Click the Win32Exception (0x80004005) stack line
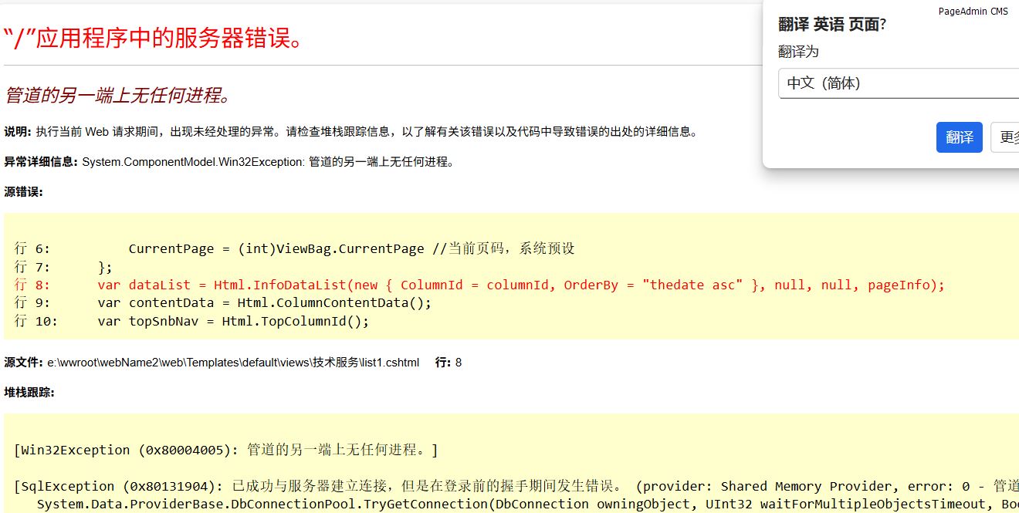Viewport: 1019px width, 513px height. point(225,450)
